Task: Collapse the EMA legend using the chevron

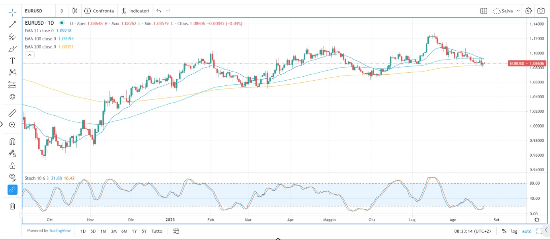Action: pyautogui.click(x=29, y=54)
